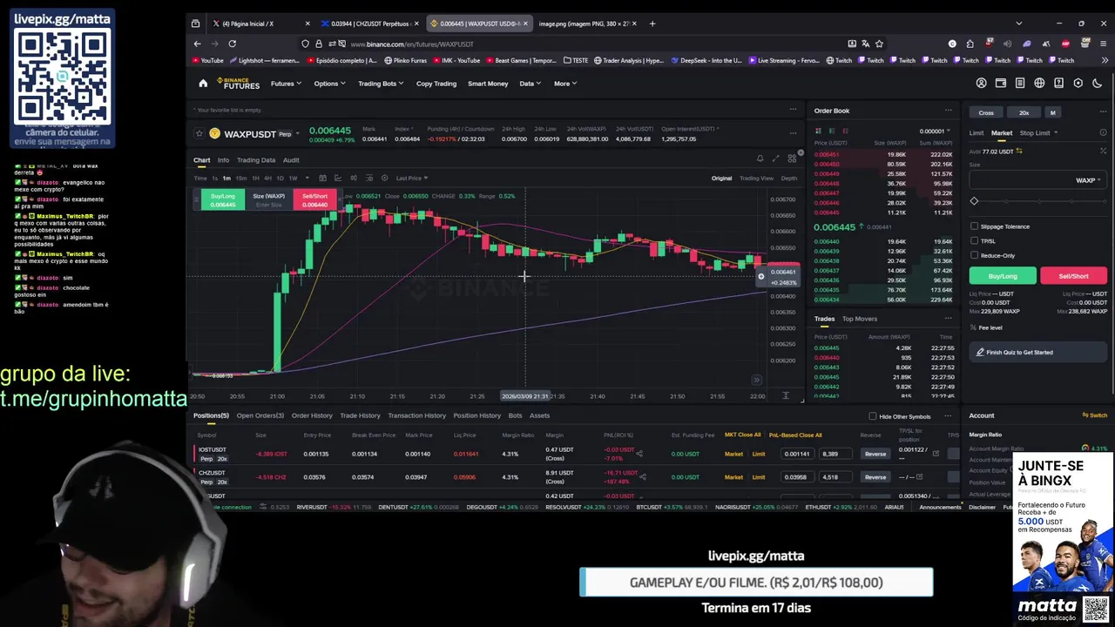This screenshot has height=627, width=1115.
Task: Open the help guide icon in header
Action: click(x=1058, y=84)
